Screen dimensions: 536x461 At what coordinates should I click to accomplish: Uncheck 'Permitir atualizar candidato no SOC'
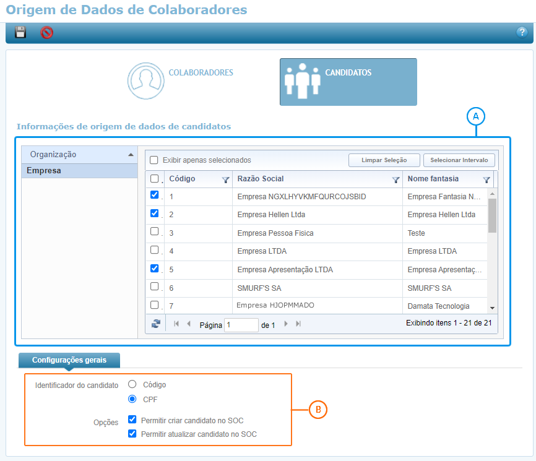click(132, 434)
